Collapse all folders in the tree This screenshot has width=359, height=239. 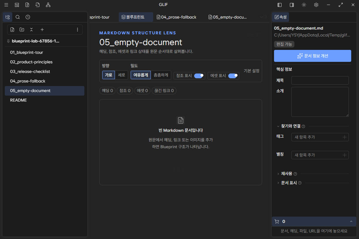[x=31, y=30]
